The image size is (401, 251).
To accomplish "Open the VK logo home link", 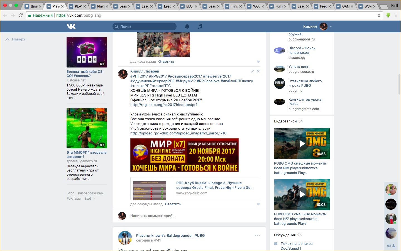I will [71, 26].
